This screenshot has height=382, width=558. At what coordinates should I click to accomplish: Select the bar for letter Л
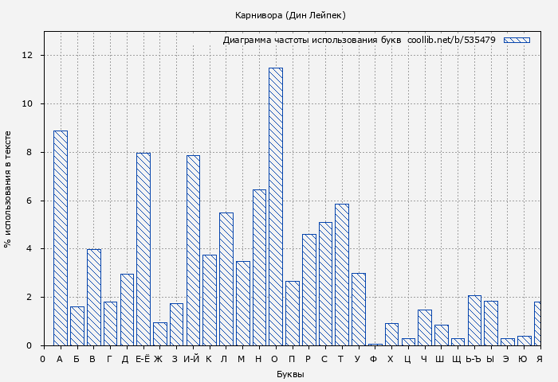click(x=226, y=279)
